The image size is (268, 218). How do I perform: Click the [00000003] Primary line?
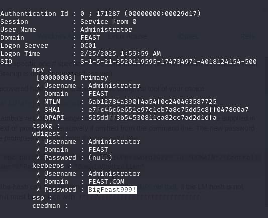click(72, 78)
